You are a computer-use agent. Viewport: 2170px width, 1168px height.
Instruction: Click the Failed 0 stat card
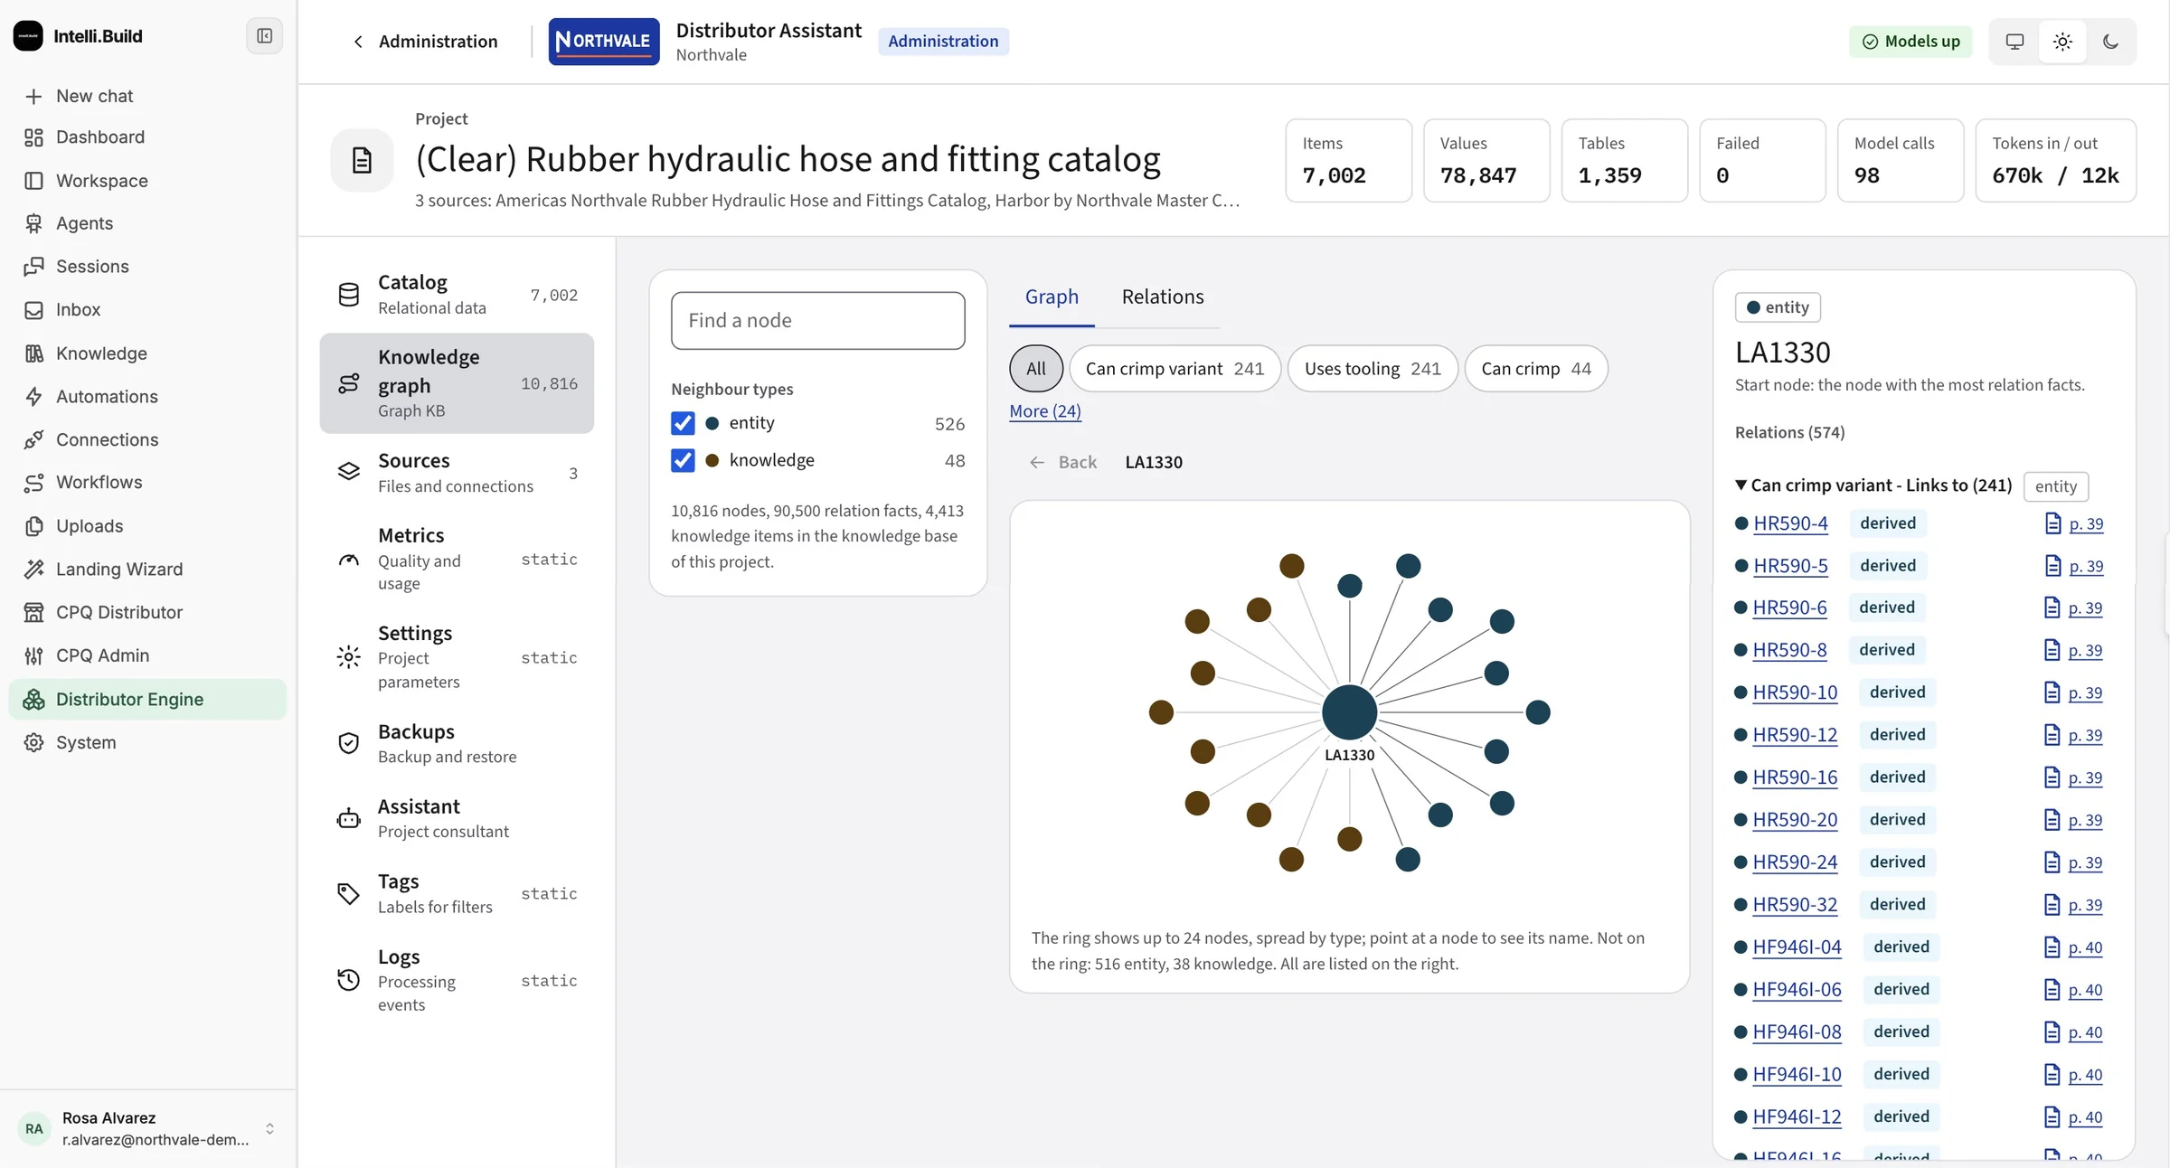tap(1762, 160)
